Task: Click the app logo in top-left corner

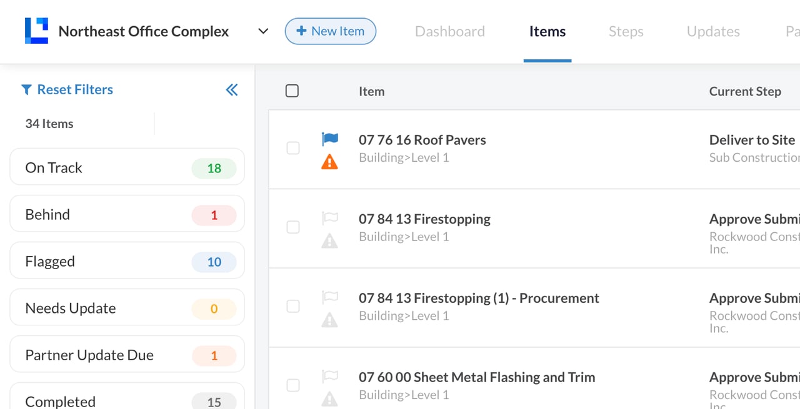Action: (36, 31)
